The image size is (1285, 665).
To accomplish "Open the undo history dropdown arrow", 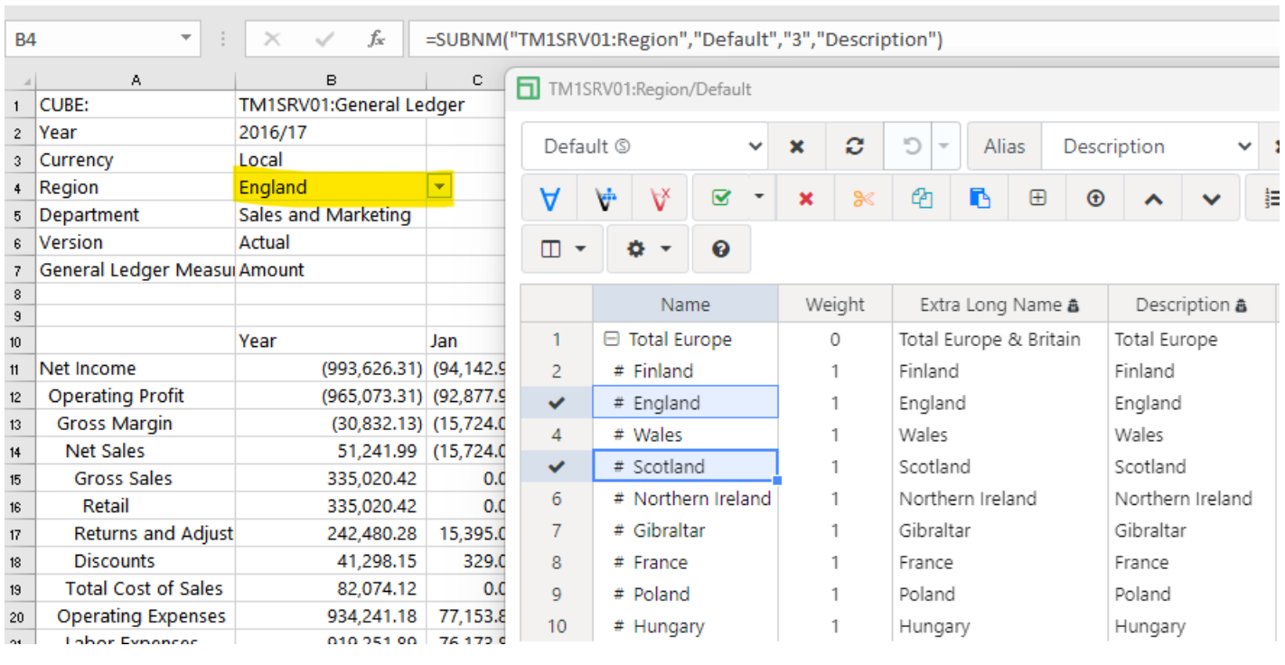I will tap(944, 146).
